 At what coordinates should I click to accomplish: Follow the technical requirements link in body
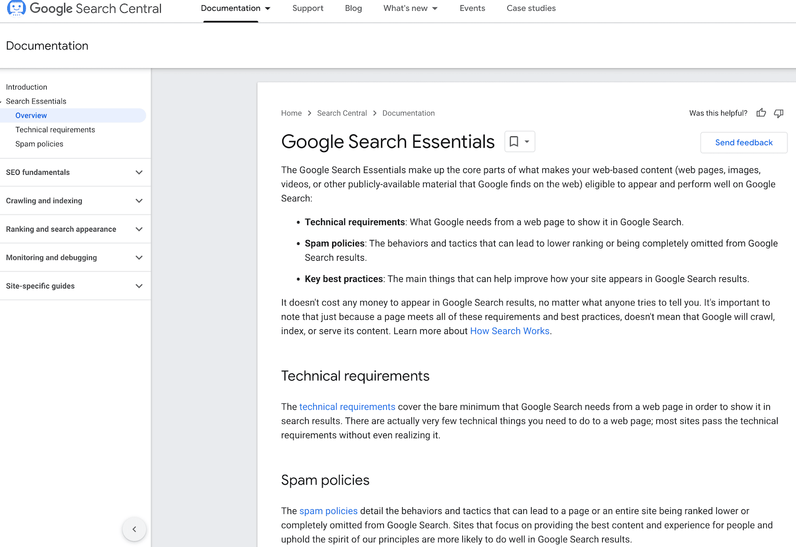pos(347,407)
